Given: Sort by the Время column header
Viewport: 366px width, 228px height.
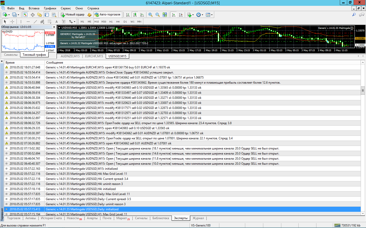Looking at the screenshot, I should pos(24,62).
